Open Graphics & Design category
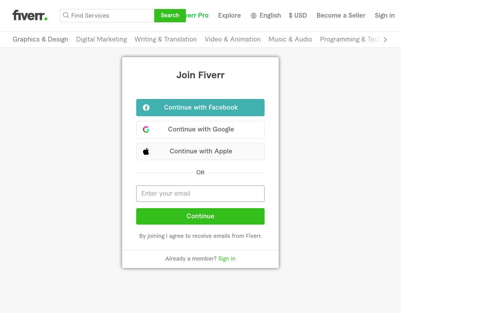This screenshot has height=313, width=501. [x=40, y=40]
